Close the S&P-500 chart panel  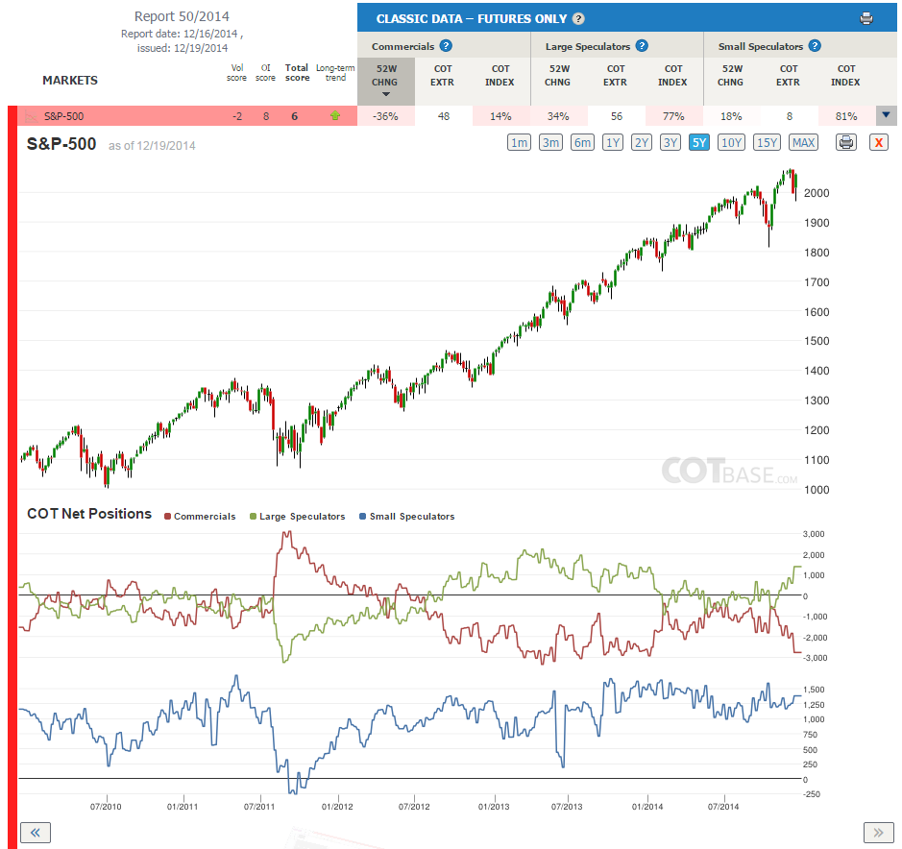point(878,142)
